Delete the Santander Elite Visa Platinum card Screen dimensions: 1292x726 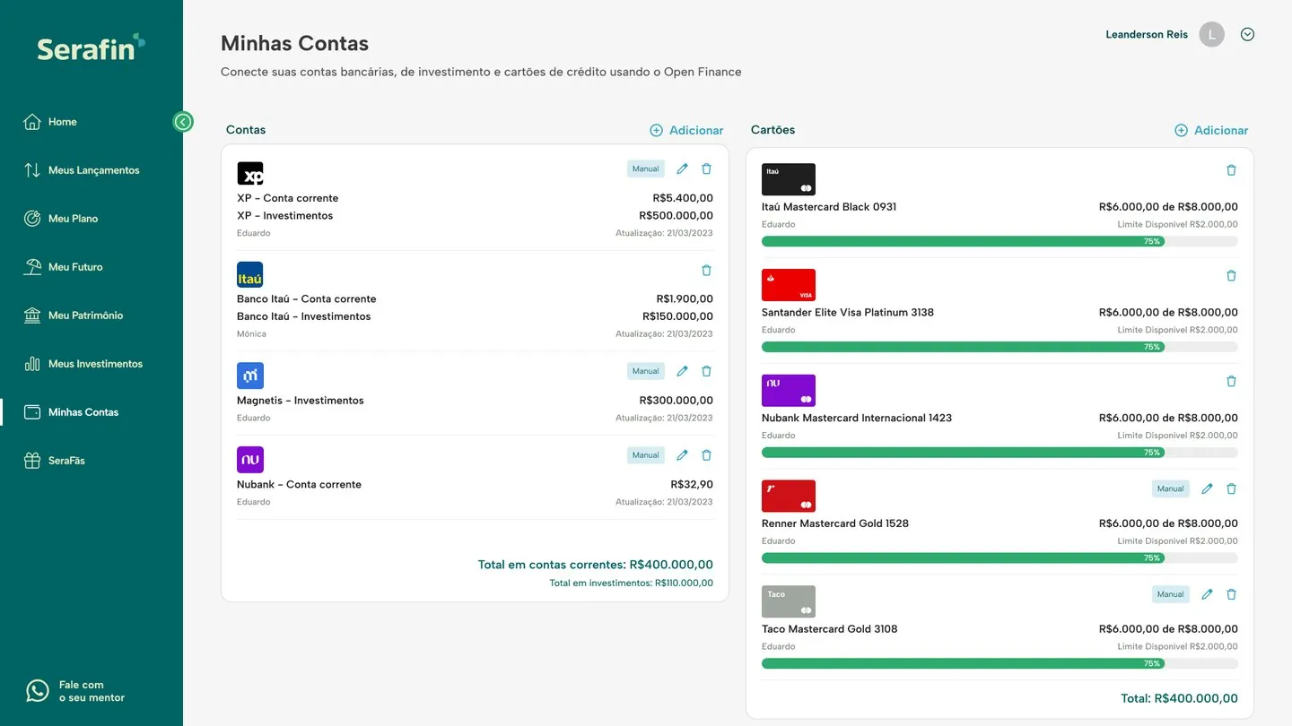point(1231,276)
